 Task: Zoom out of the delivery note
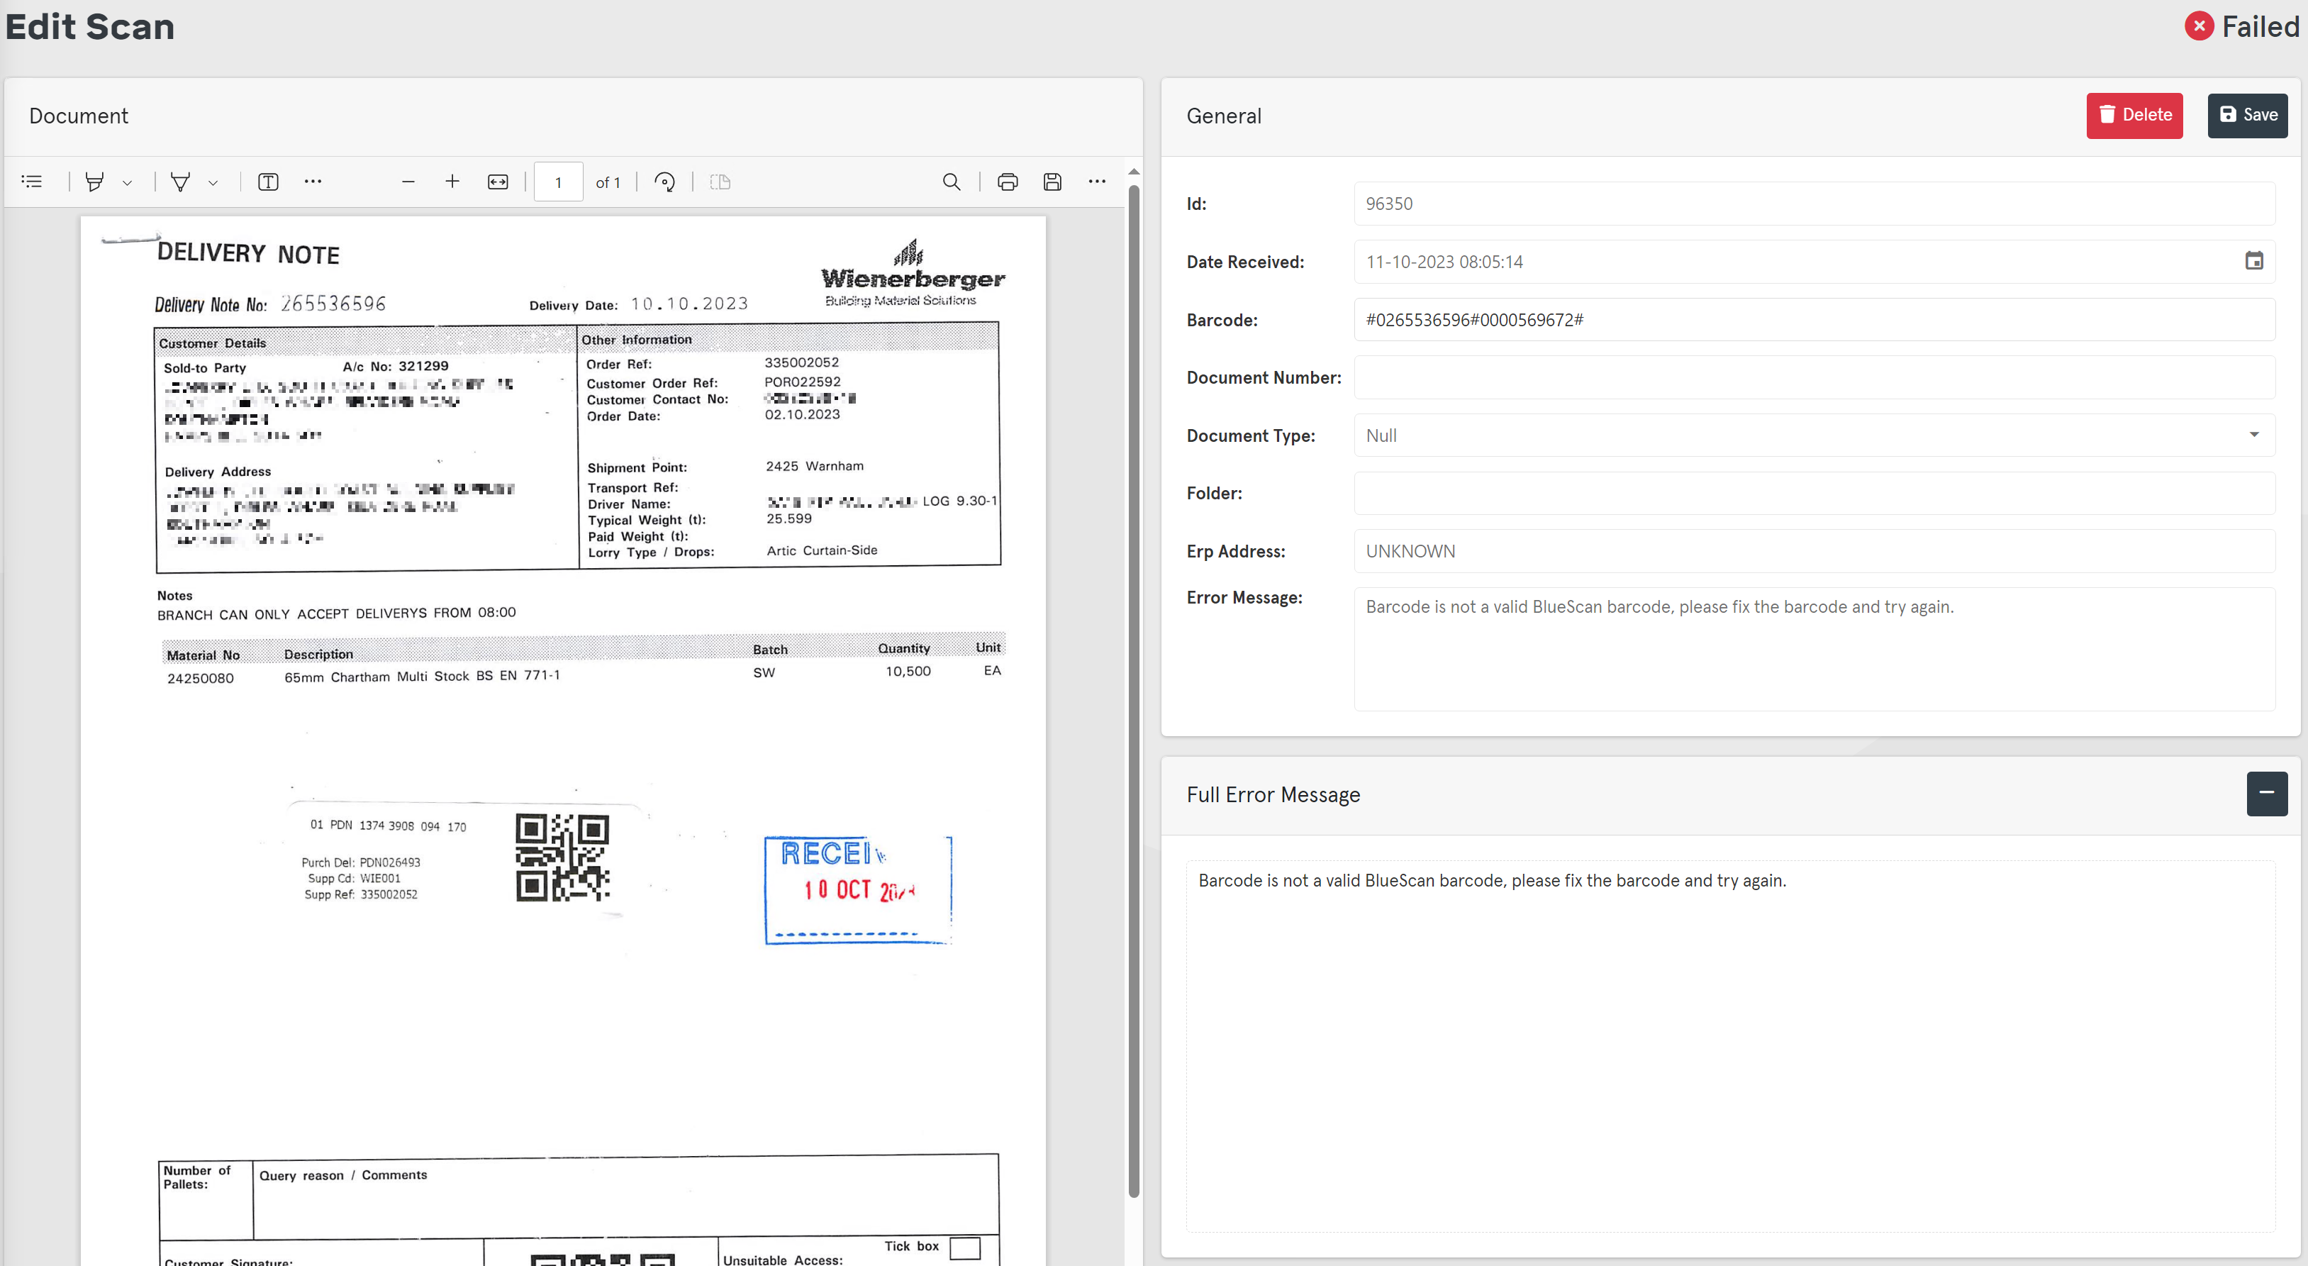(x=408, y=181)
